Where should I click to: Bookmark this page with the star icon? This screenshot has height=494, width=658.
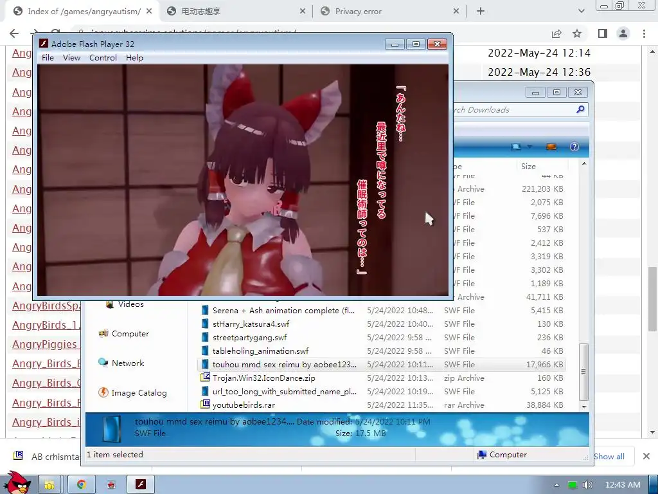pos(577,33)
